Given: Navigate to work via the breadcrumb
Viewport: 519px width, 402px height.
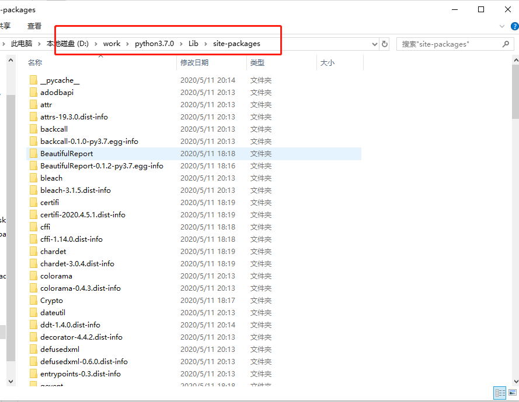Looking at the screenshot, I should tap(112, 44).
